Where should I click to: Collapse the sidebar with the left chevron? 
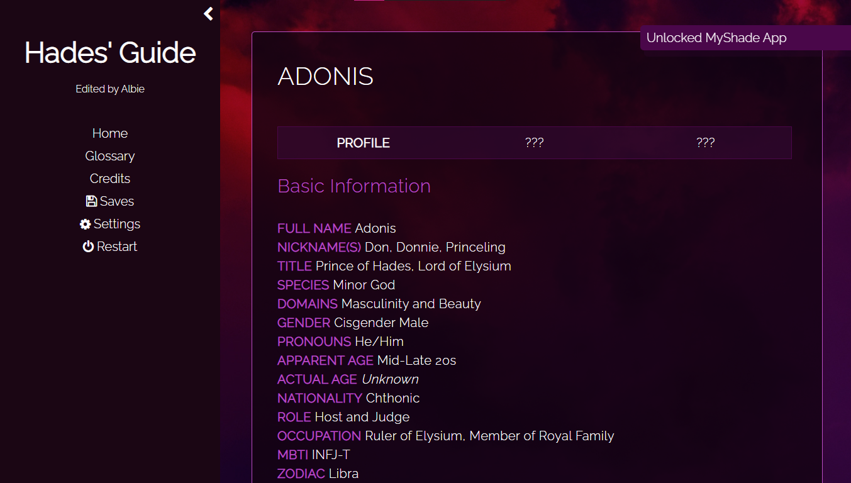pyautogui.click(x=208, y=13)
